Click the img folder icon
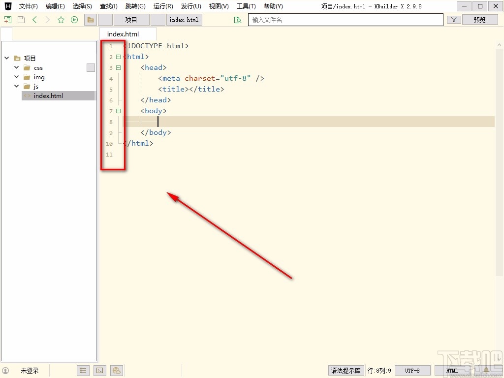 27,77
